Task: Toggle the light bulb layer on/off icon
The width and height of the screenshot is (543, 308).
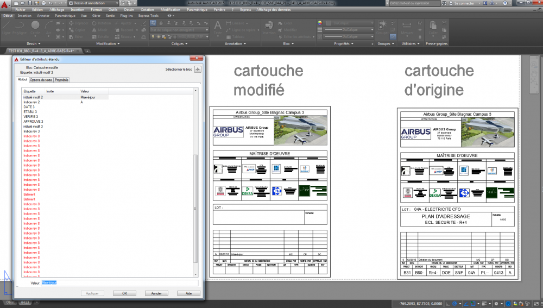Action: (x=153, y=36)
